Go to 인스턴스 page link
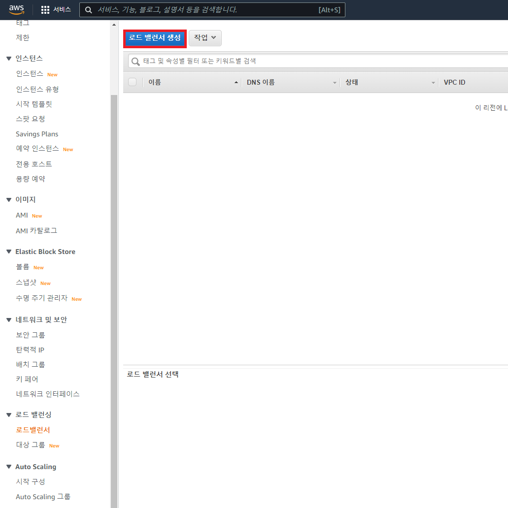508x508 pixels. pos(30,74)
